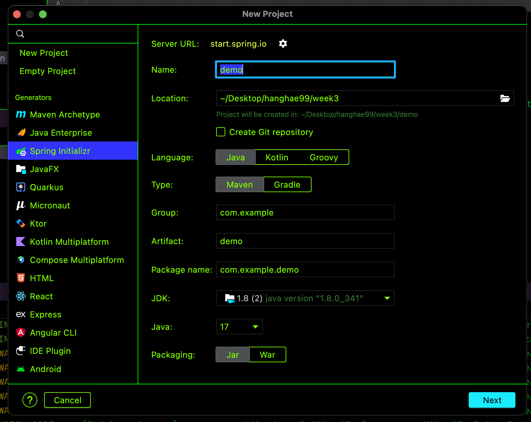This screenshot has width=531, height=422.
Task: Select Empty Project in sidebar
Action: coord(73,71)
